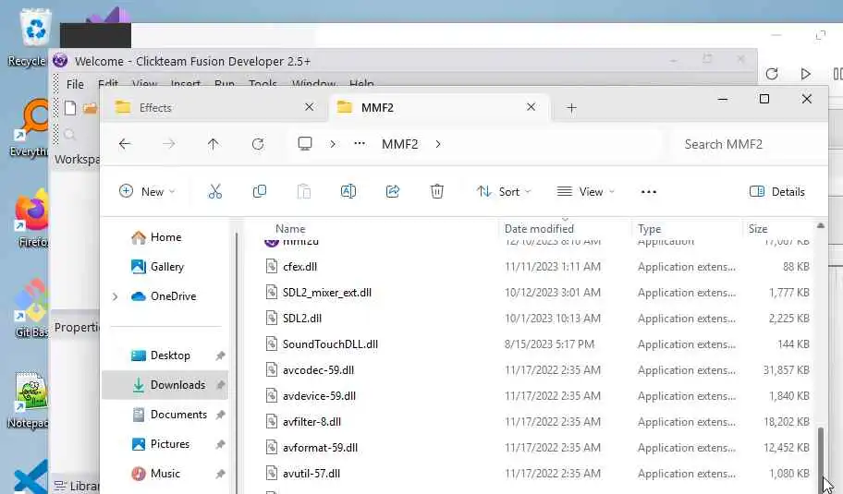The image size is (843, 494).
Task: Sort by Date modified column header
Action: click(539, 229)
